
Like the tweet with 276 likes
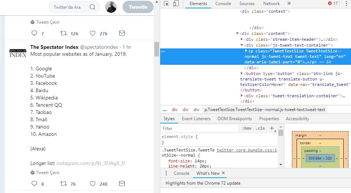click(93, 33)
